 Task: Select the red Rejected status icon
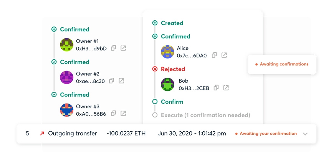155,69
